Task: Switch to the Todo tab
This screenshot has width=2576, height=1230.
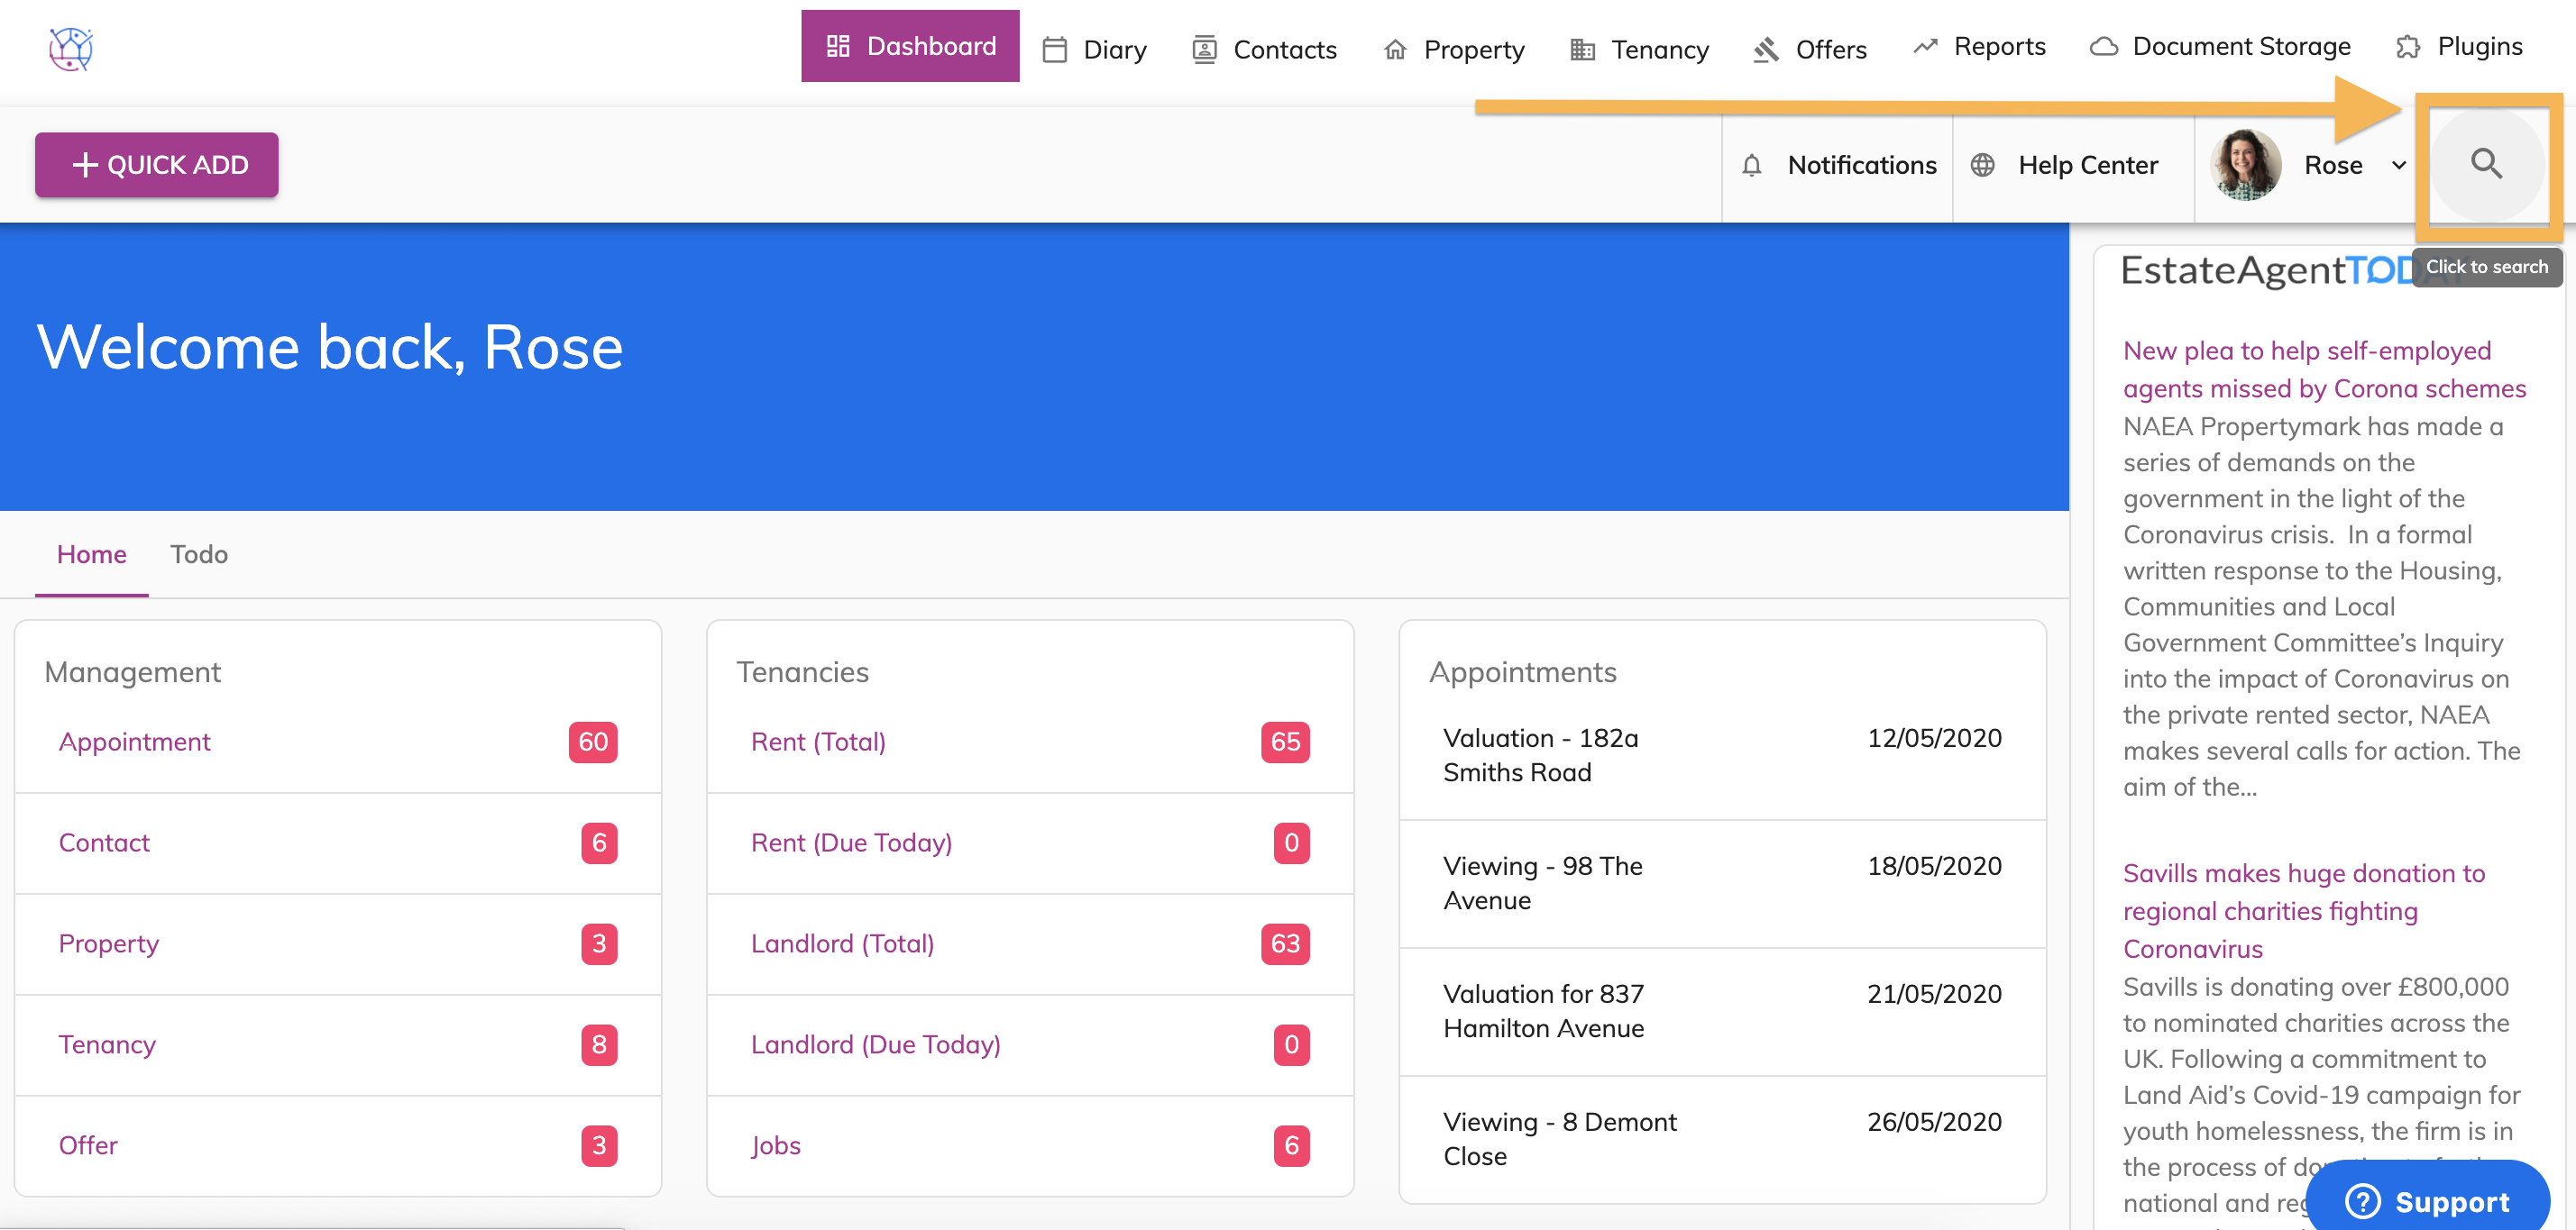Action: (198, 554)
